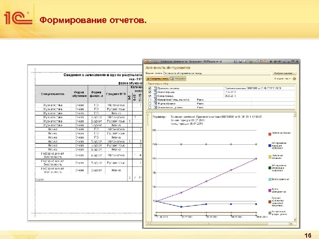Image resolution: width=319 pixels, height=239 pixels.
Task: Click filter icon of Основание поступления row
Action: [x=155, y=107]
